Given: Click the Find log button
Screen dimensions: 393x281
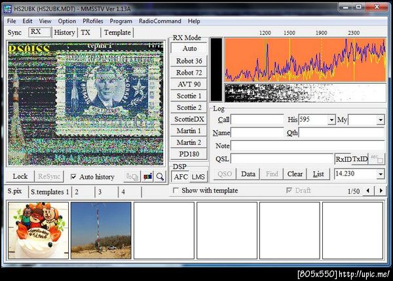Looking at the screenshot, I should tap(272, 174).
